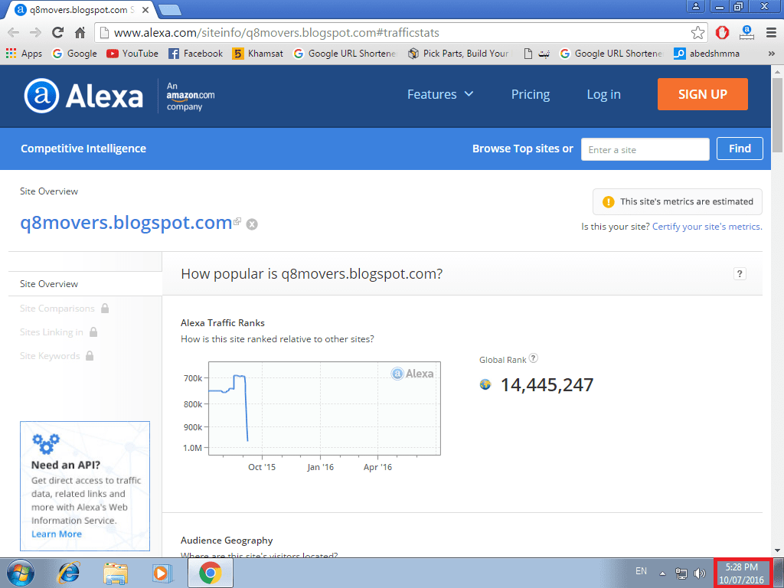The height and width of the screenshot is (588, 784).
Task: Click the Chrome taskbar icon
Action: (x=210, y=573)
